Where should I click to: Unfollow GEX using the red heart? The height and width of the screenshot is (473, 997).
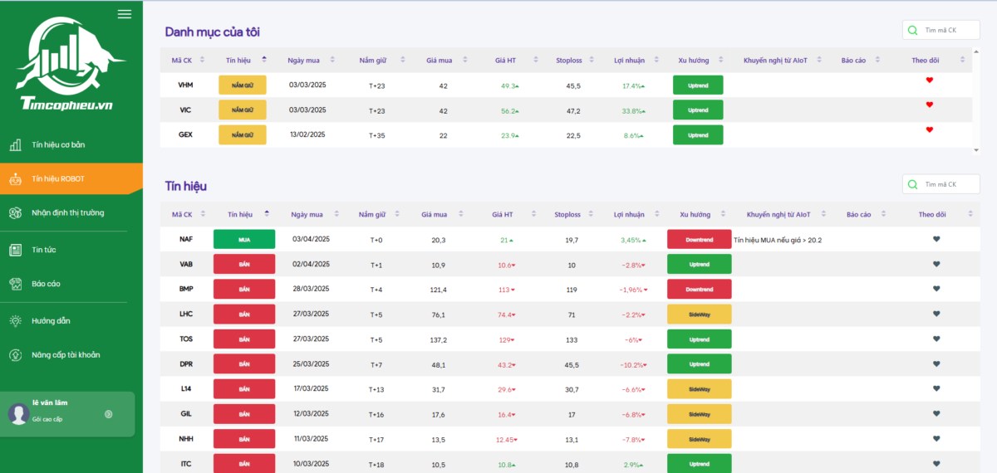(930, 129)
